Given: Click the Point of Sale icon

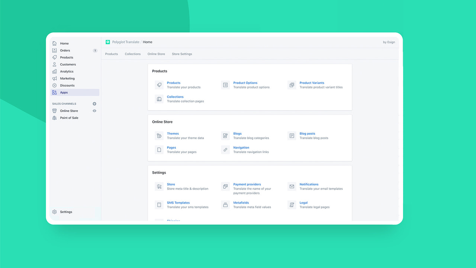Looking at the screenshot, I should [x=55, y=118].
